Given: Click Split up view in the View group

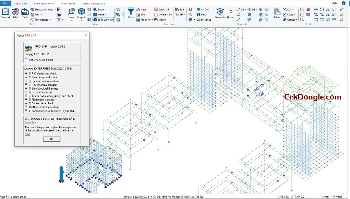Looking at the screenshot, I should point(104,20).
